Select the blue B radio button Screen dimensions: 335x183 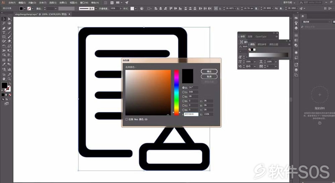tap(183, 110)
